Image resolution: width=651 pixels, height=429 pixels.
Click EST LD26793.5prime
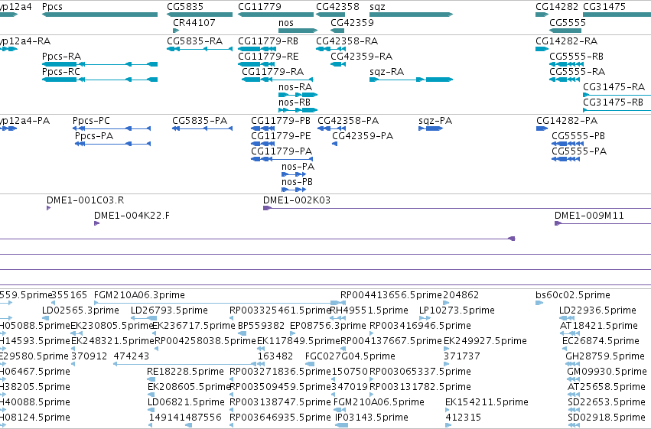[169, 310]
